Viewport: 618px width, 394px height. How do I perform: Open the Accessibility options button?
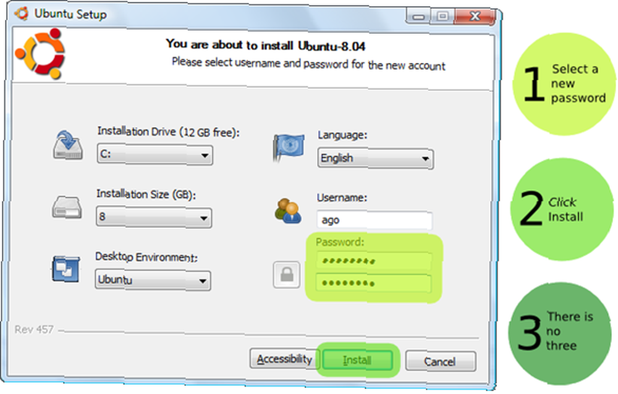pyautogui.click(x=284, y=359)
